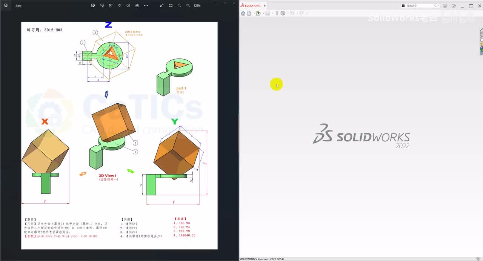Expand the SOLIDWORKS menu flyout arrow
Viewport: 483px width, 261px height.
coord(265,6)
